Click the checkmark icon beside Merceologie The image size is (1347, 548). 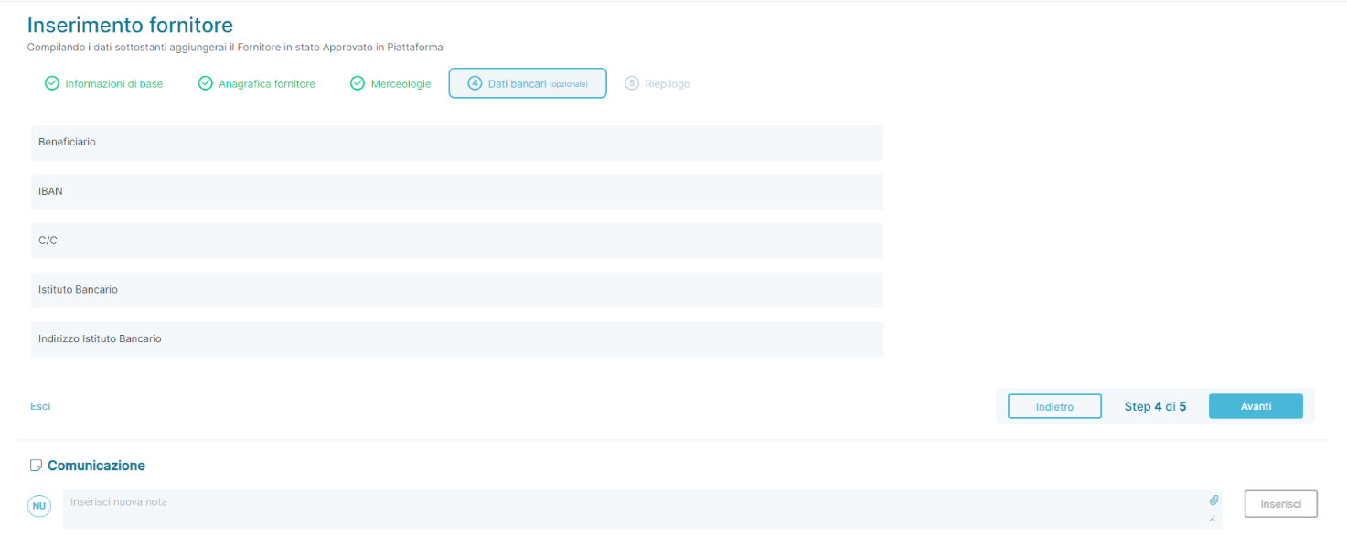click(x=358, y=83)
